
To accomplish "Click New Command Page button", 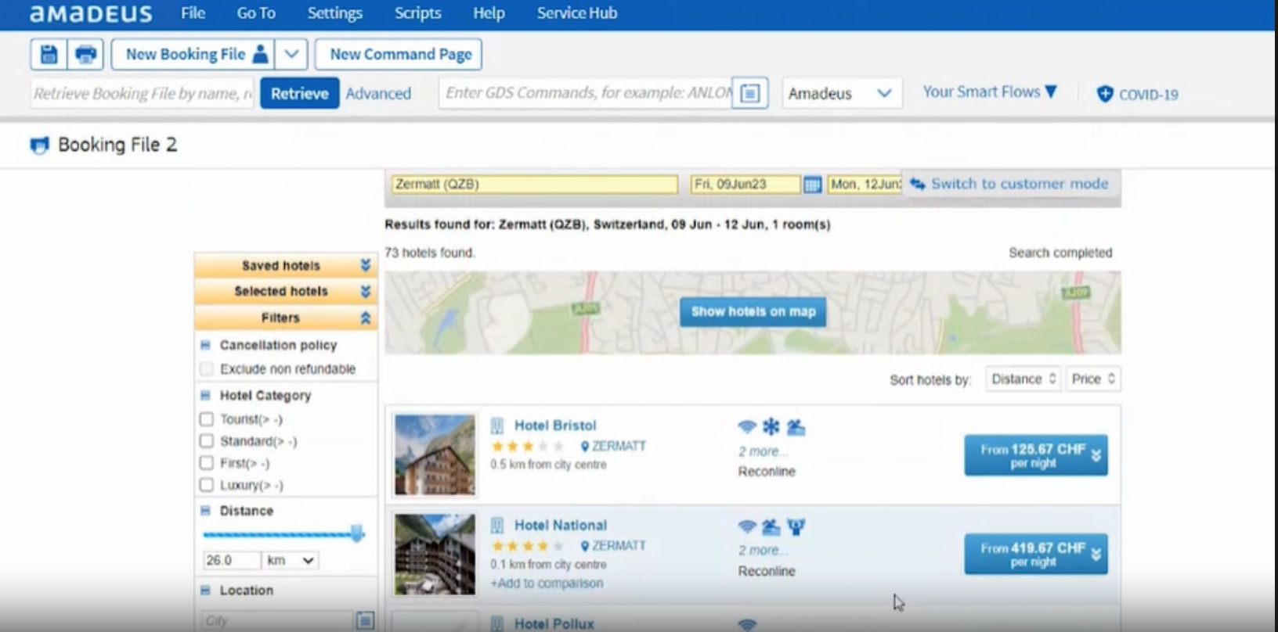I will 399,54.
